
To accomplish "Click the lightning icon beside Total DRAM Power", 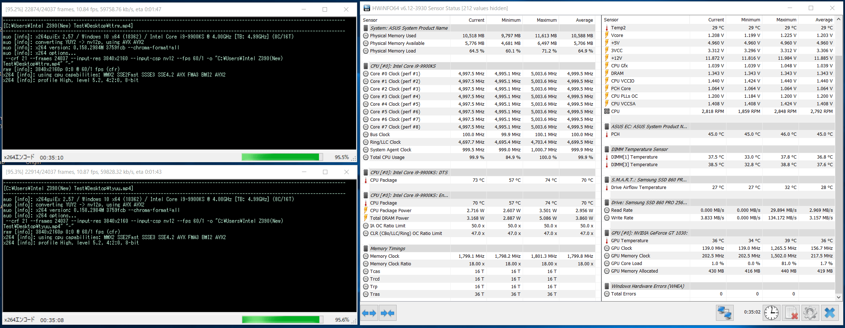I will pyautogui.click(x=366, y=218).
